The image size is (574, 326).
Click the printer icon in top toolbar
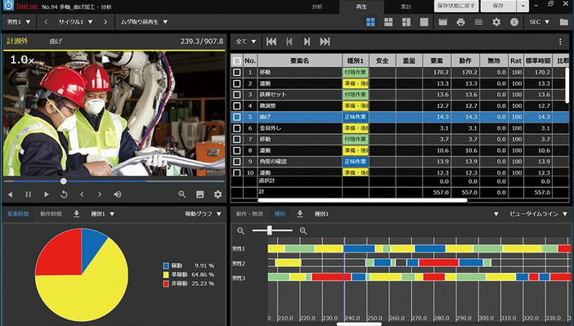tap(460, 22)
